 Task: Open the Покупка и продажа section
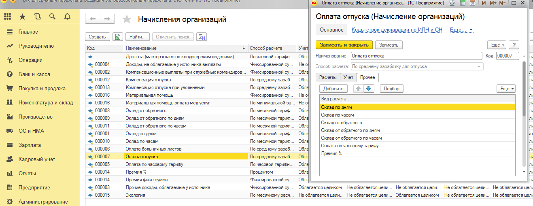42,88
